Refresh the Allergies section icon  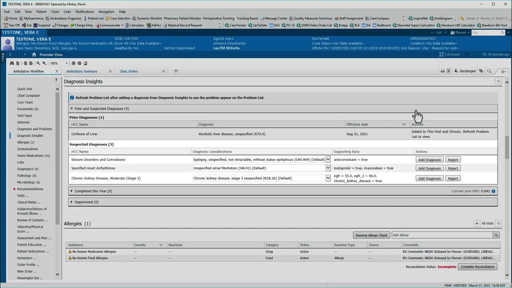(498, 224)
